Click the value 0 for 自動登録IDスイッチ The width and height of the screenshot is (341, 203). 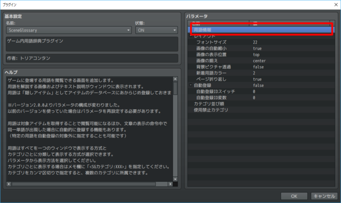(254, 92)
